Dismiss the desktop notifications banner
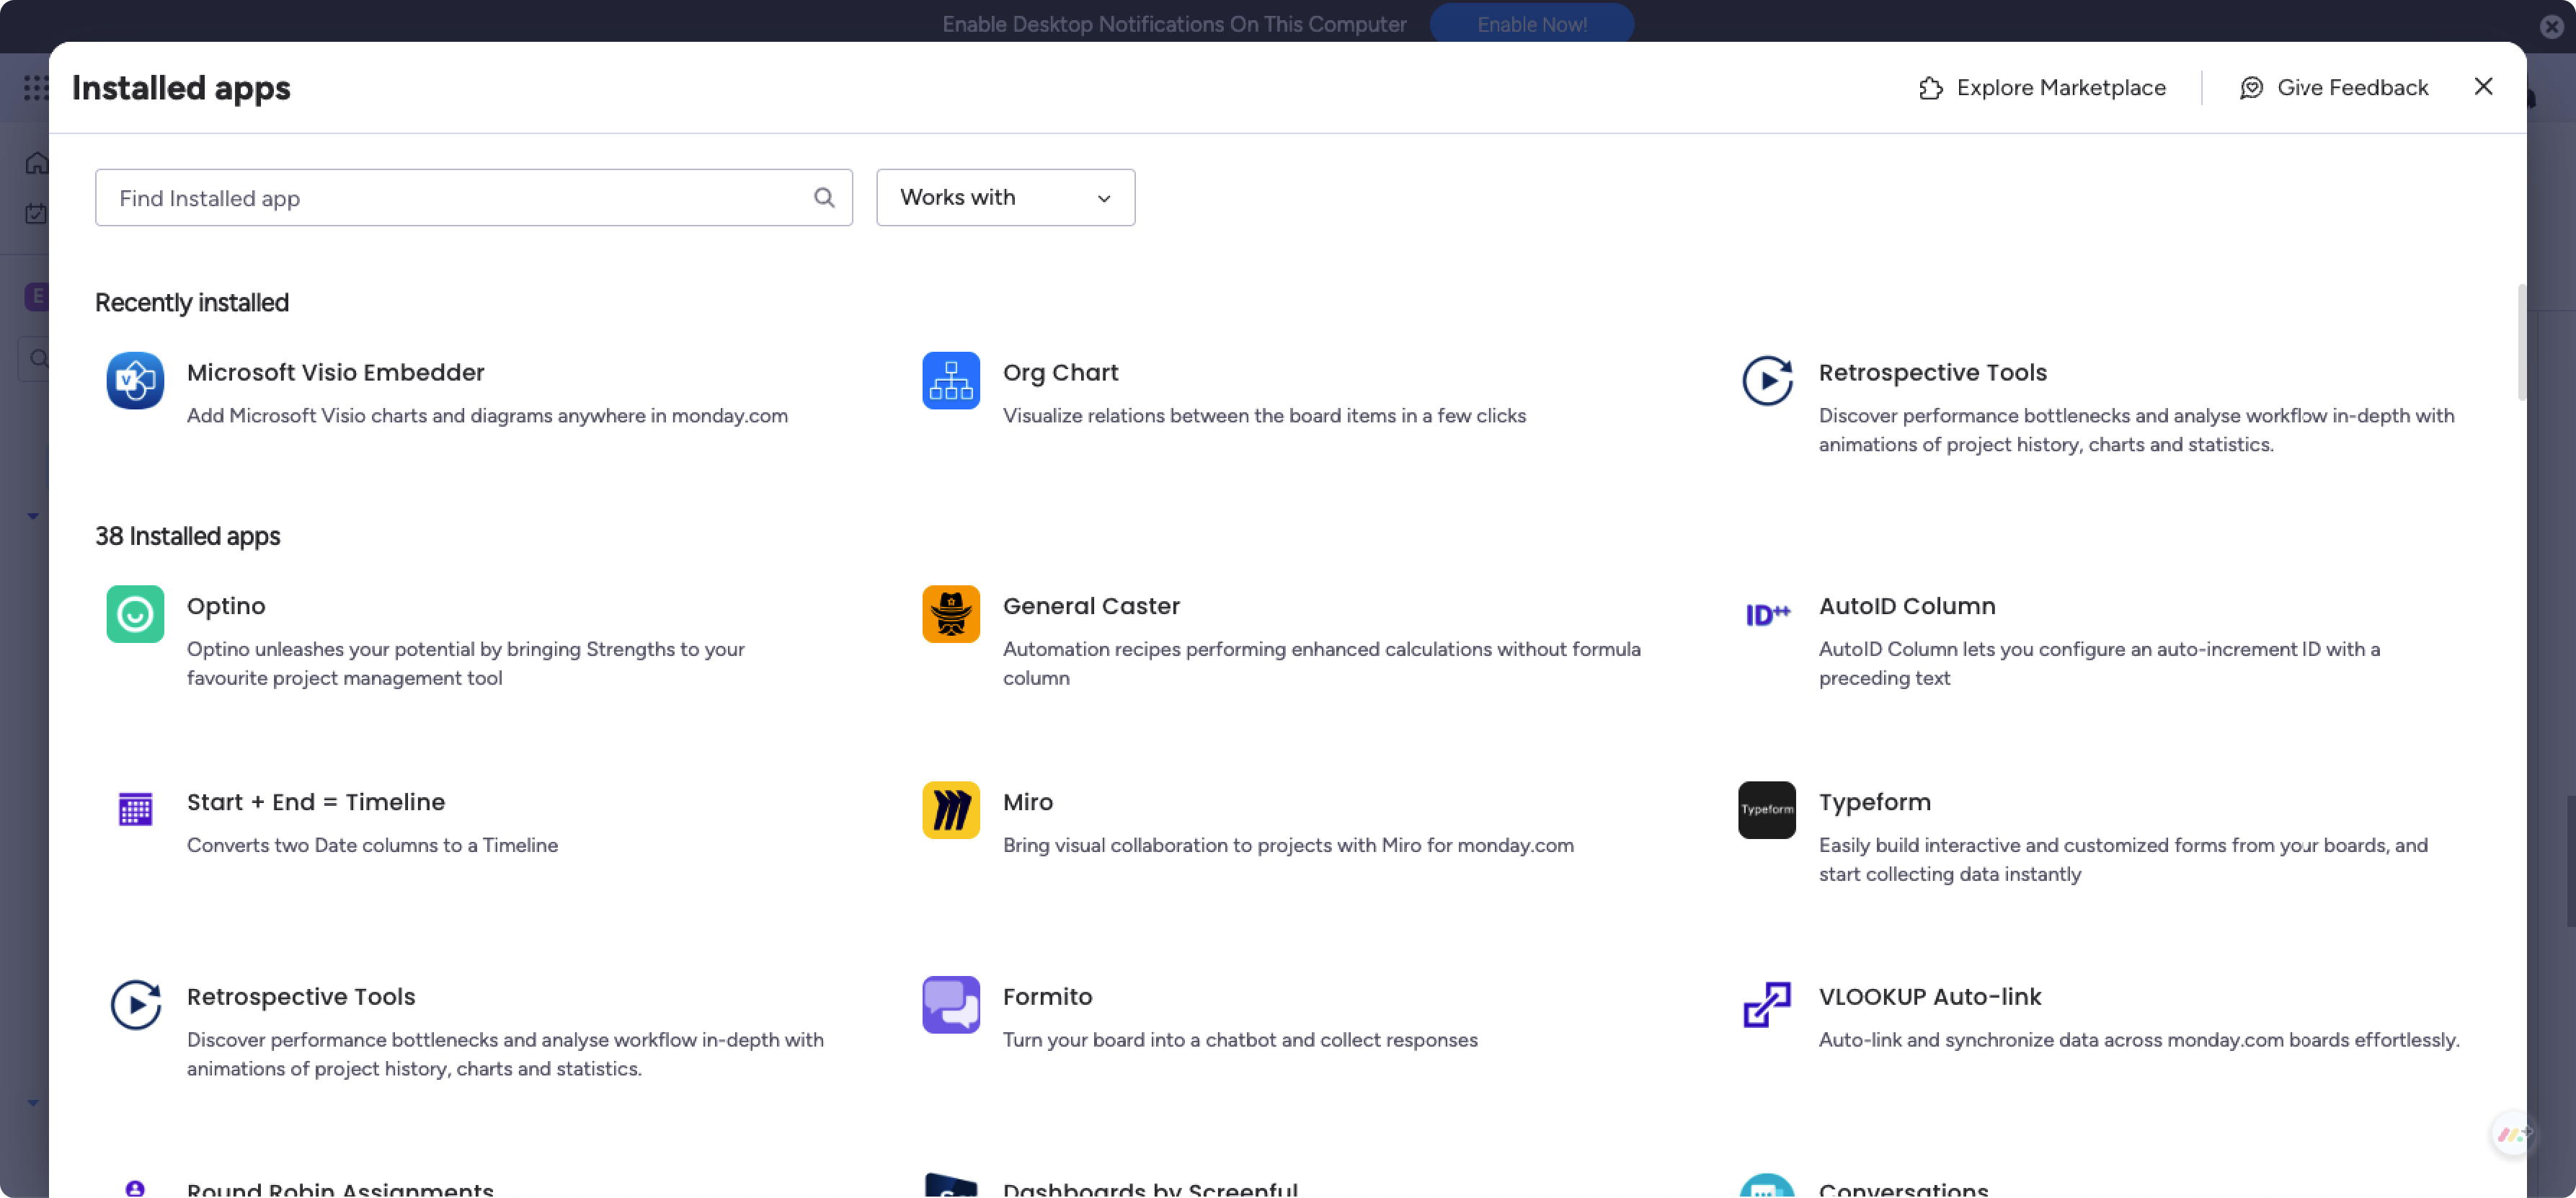The height and width of the screenshot is (1198, 2576). pyautogui.click(x=2551, y=26)
